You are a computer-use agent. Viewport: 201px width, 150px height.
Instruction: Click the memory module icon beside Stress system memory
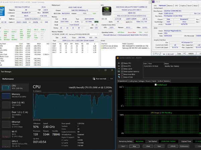[x=119, y=72]
